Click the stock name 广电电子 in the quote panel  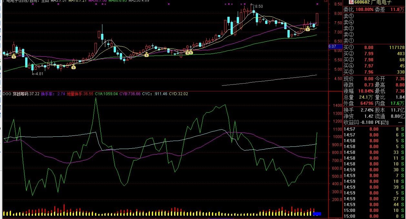[381, 3]
